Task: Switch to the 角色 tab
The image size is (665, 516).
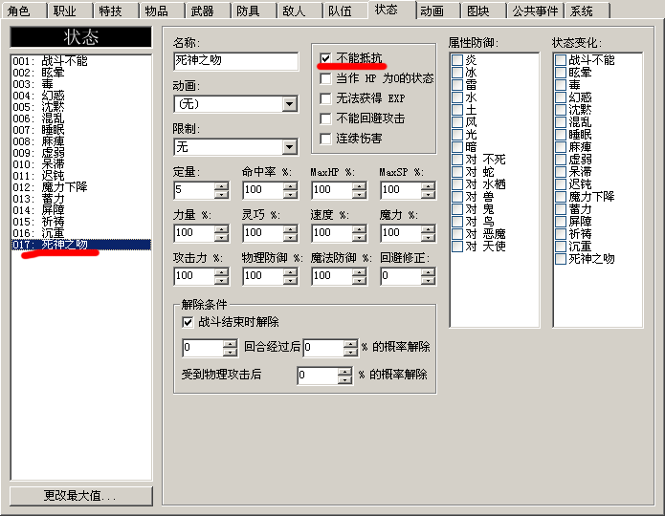Action: pyautogui.click(x=24, y=11)
